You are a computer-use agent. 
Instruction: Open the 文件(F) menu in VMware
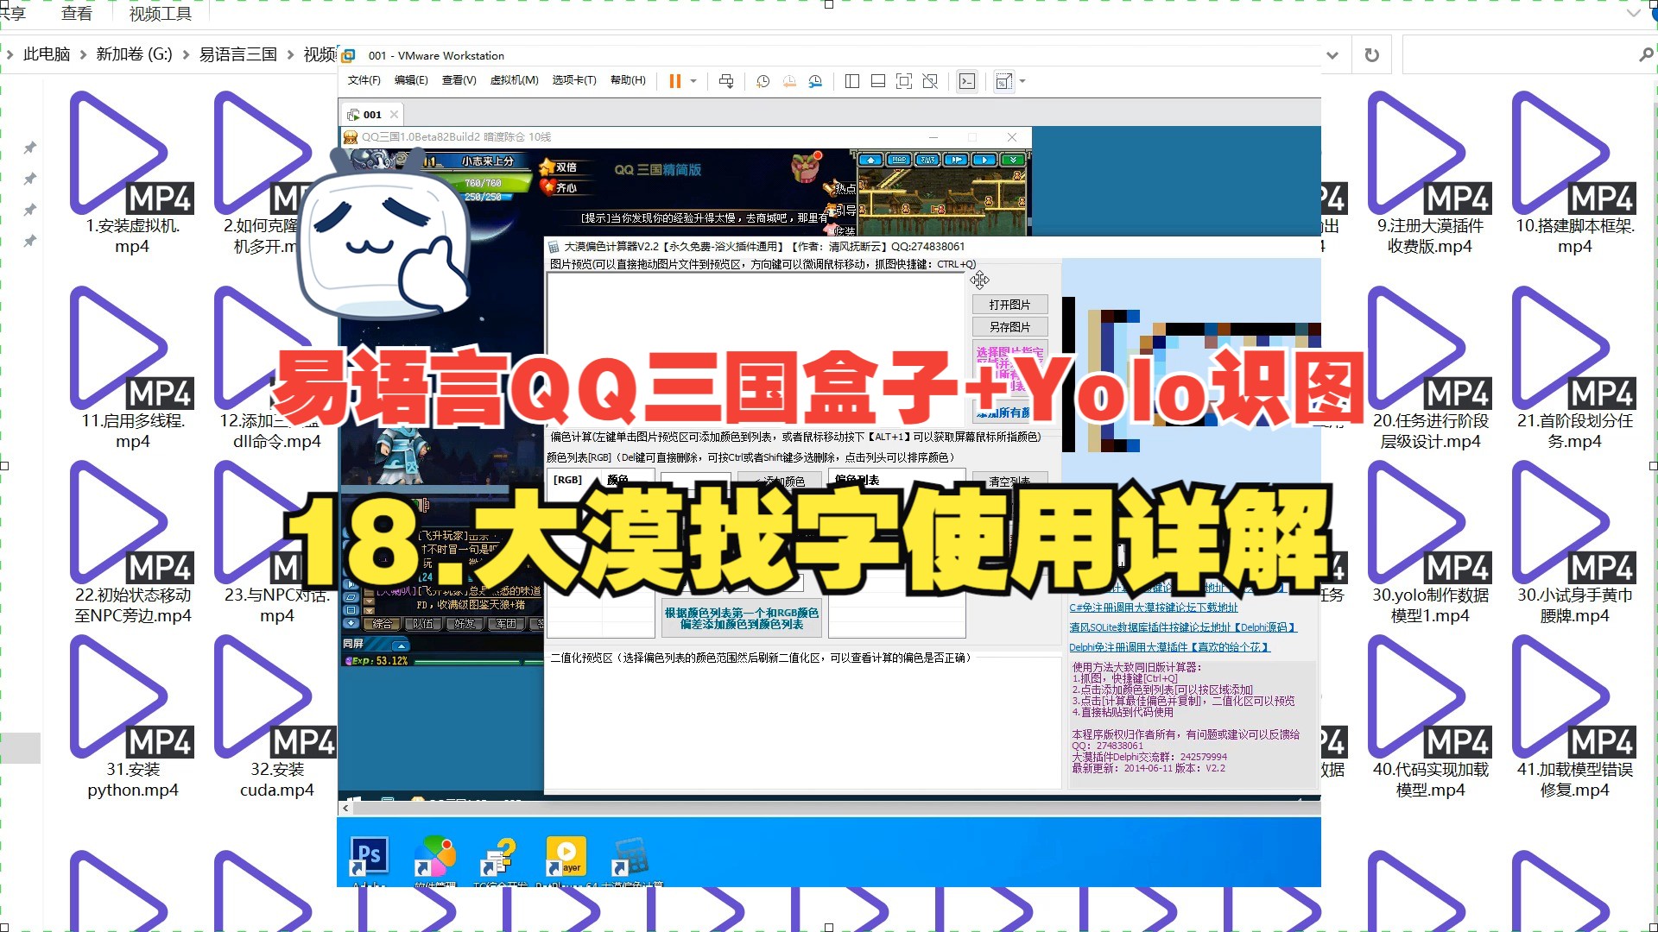[x=364, y=80]
